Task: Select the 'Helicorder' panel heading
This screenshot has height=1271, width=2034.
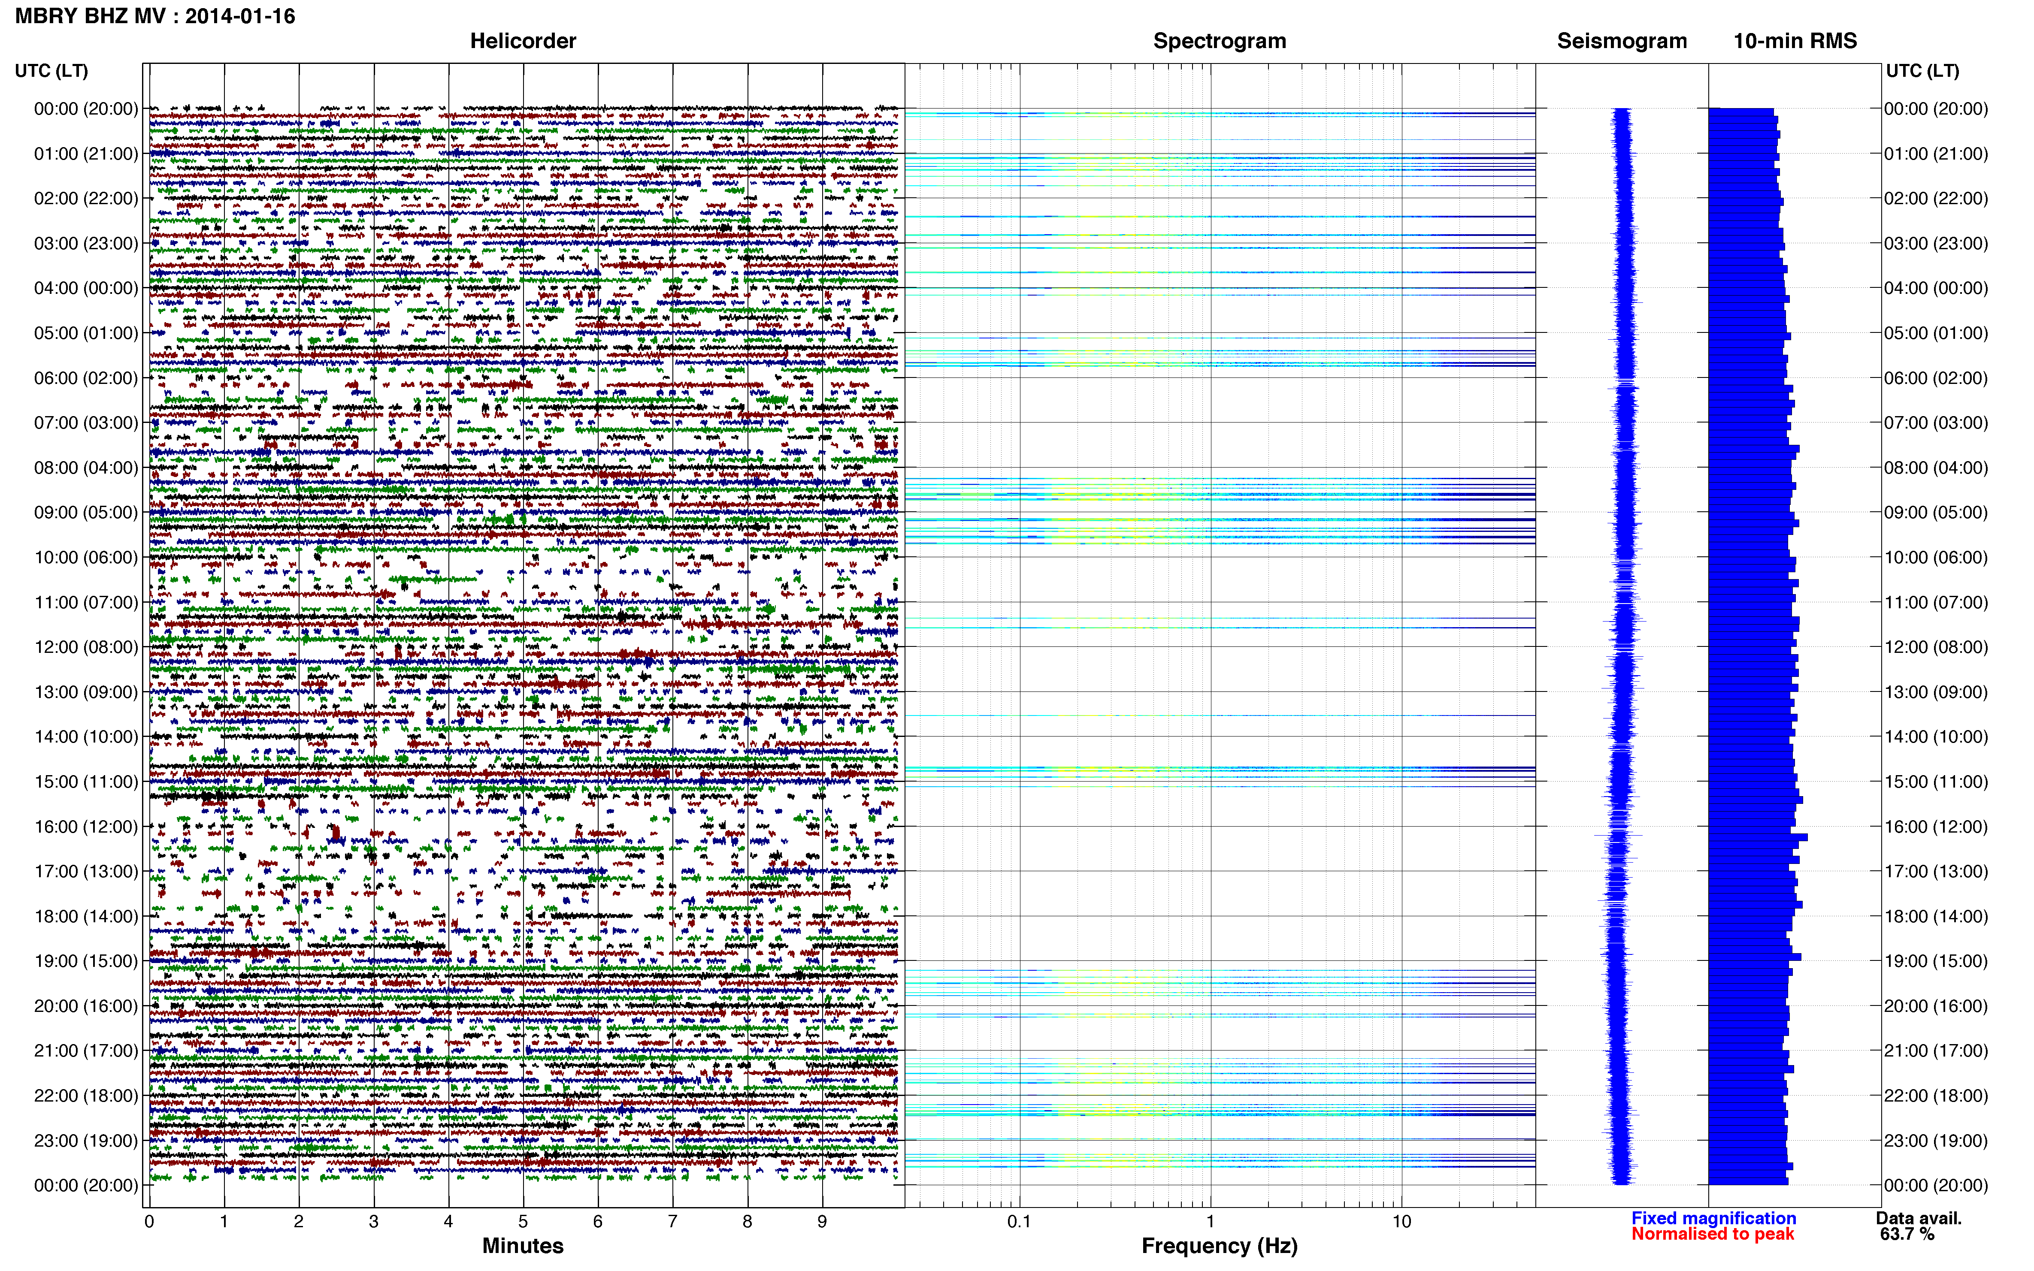Action: point(522,40)
